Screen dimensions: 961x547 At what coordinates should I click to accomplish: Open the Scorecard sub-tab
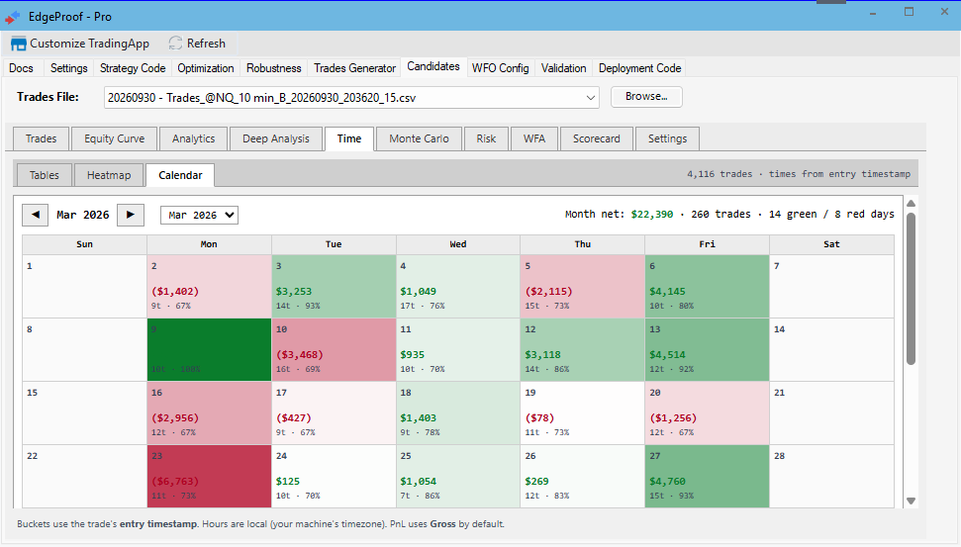(x=597, y=139)
